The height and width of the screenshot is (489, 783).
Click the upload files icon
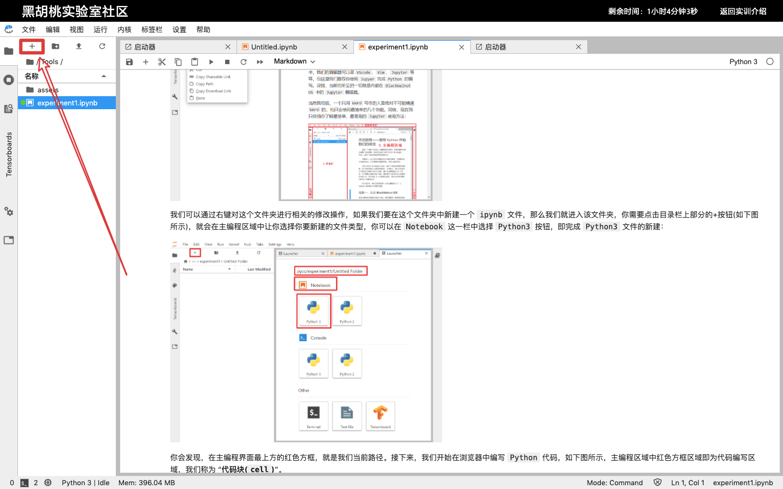(x=79, y=46)
